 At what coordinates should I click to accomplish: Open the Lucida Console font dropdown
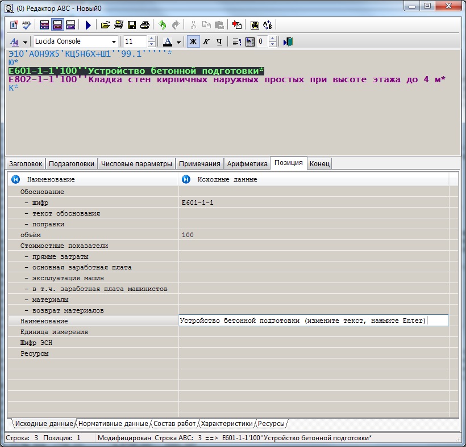114,41
